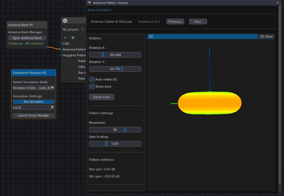The width and height of the screenshot is (284, 196).
Task: Click the Antenna Pattern header link
Action: click(x=99, y=10)
